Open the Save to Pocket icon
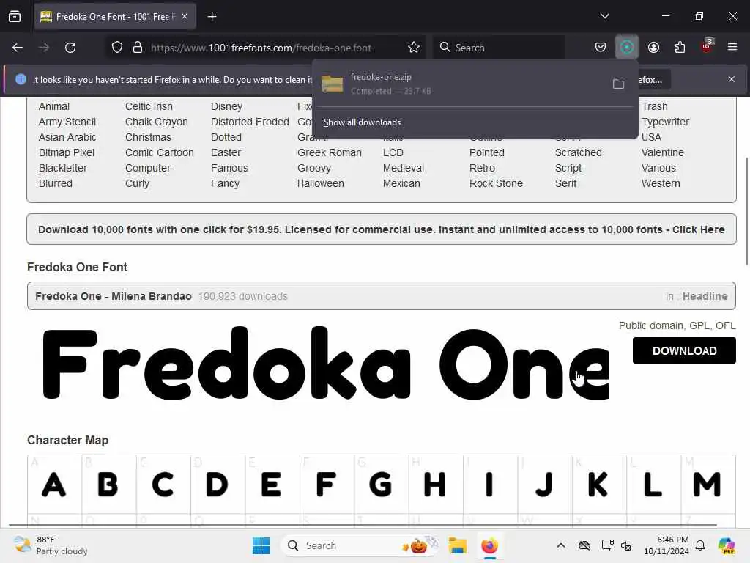750x563 pixels. [601, 48]
